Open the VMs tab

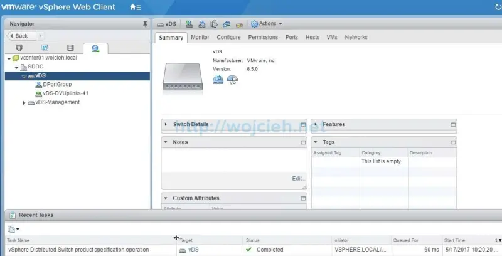[332, 37]
